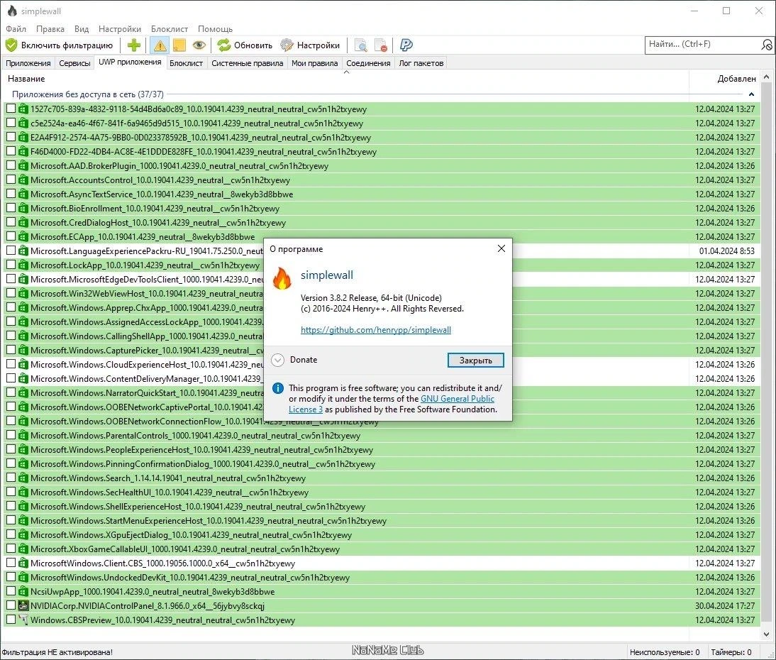Click the Неиспользуемые: 0 status bar entry
This screenshot has height=660, width=776.
point(665,652)
